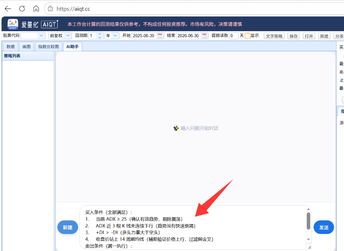Click the 提前读数 days input field
Image resolution: width=344 pixels, height=251 pixels.
click(234, 35)
